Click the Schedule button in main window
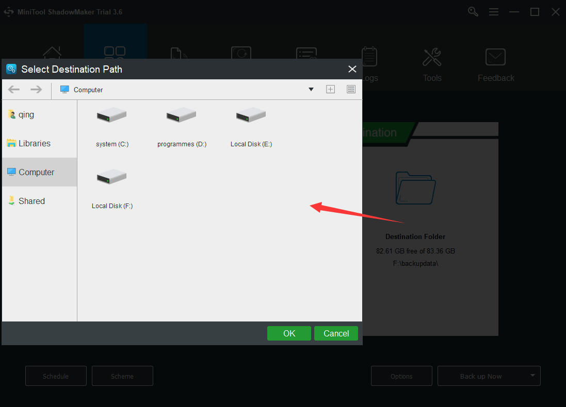The width and height of the screenshot is (566, 407). [x=56, y=376]
